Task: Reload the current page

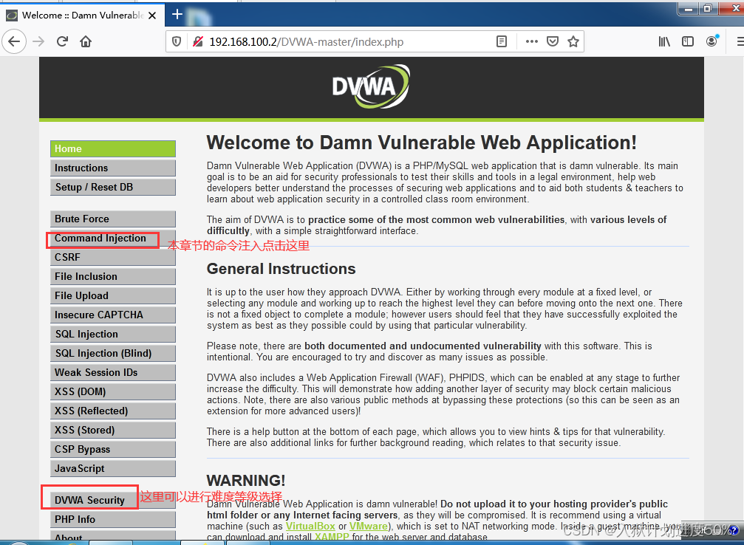Action: click(x=62, y=42)
